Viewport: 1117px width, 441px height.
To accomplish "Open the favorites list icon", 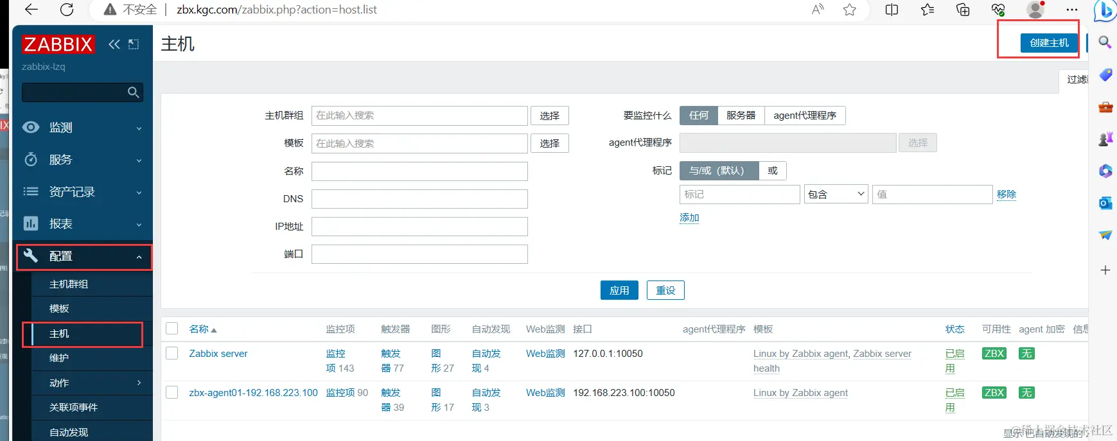I will (x=928, y=9).
